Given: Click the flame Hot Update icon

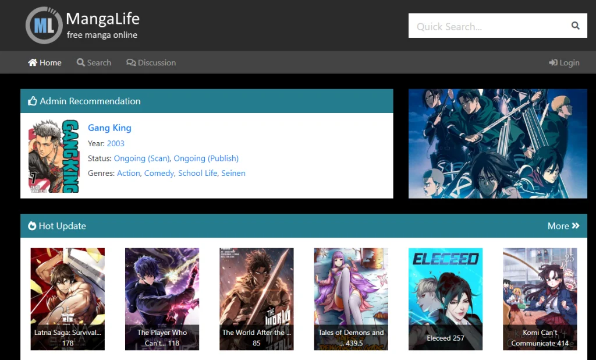Looking at the screenshot, I should (x=32, y=225).
